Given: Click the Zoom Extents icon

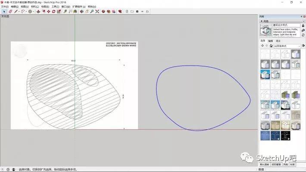Looking at the screenshot, I should (x=97, y=12).
